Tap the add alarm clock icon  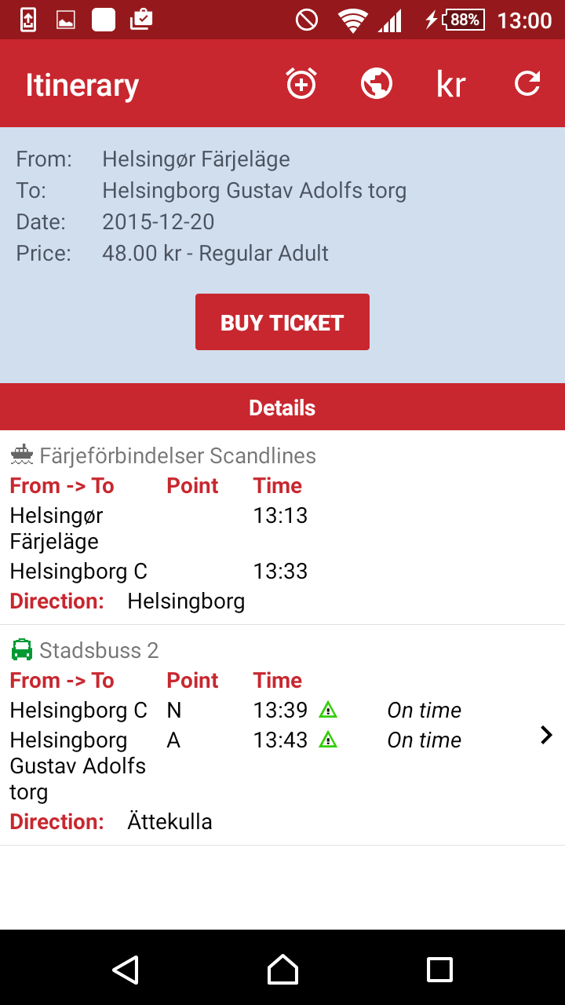301,84
